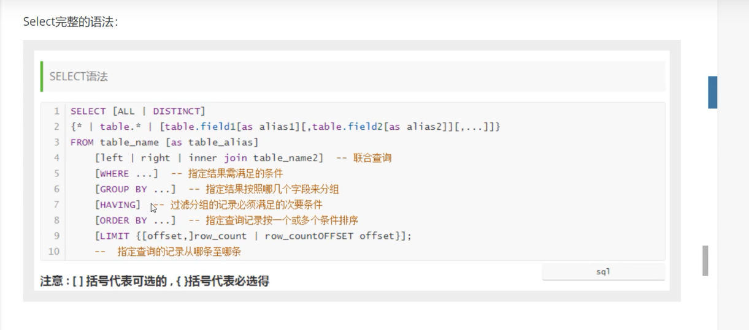Click the WHERE keyword in the code
This screenshot has width=749, height=330.
click(115, 174)
